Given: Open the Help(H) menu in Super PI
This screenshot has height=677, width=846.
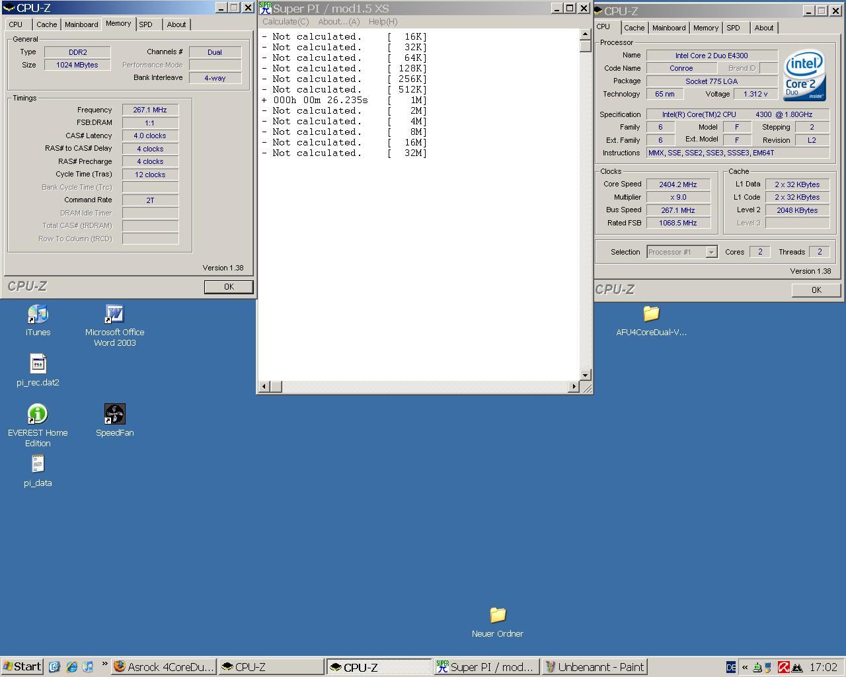Looking at the screenshot, I should click(383, 22).
